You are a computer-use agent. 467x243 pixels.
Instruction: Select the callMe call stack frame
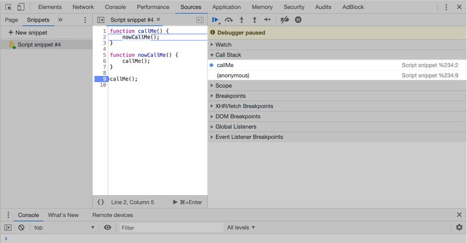point(337,65)
